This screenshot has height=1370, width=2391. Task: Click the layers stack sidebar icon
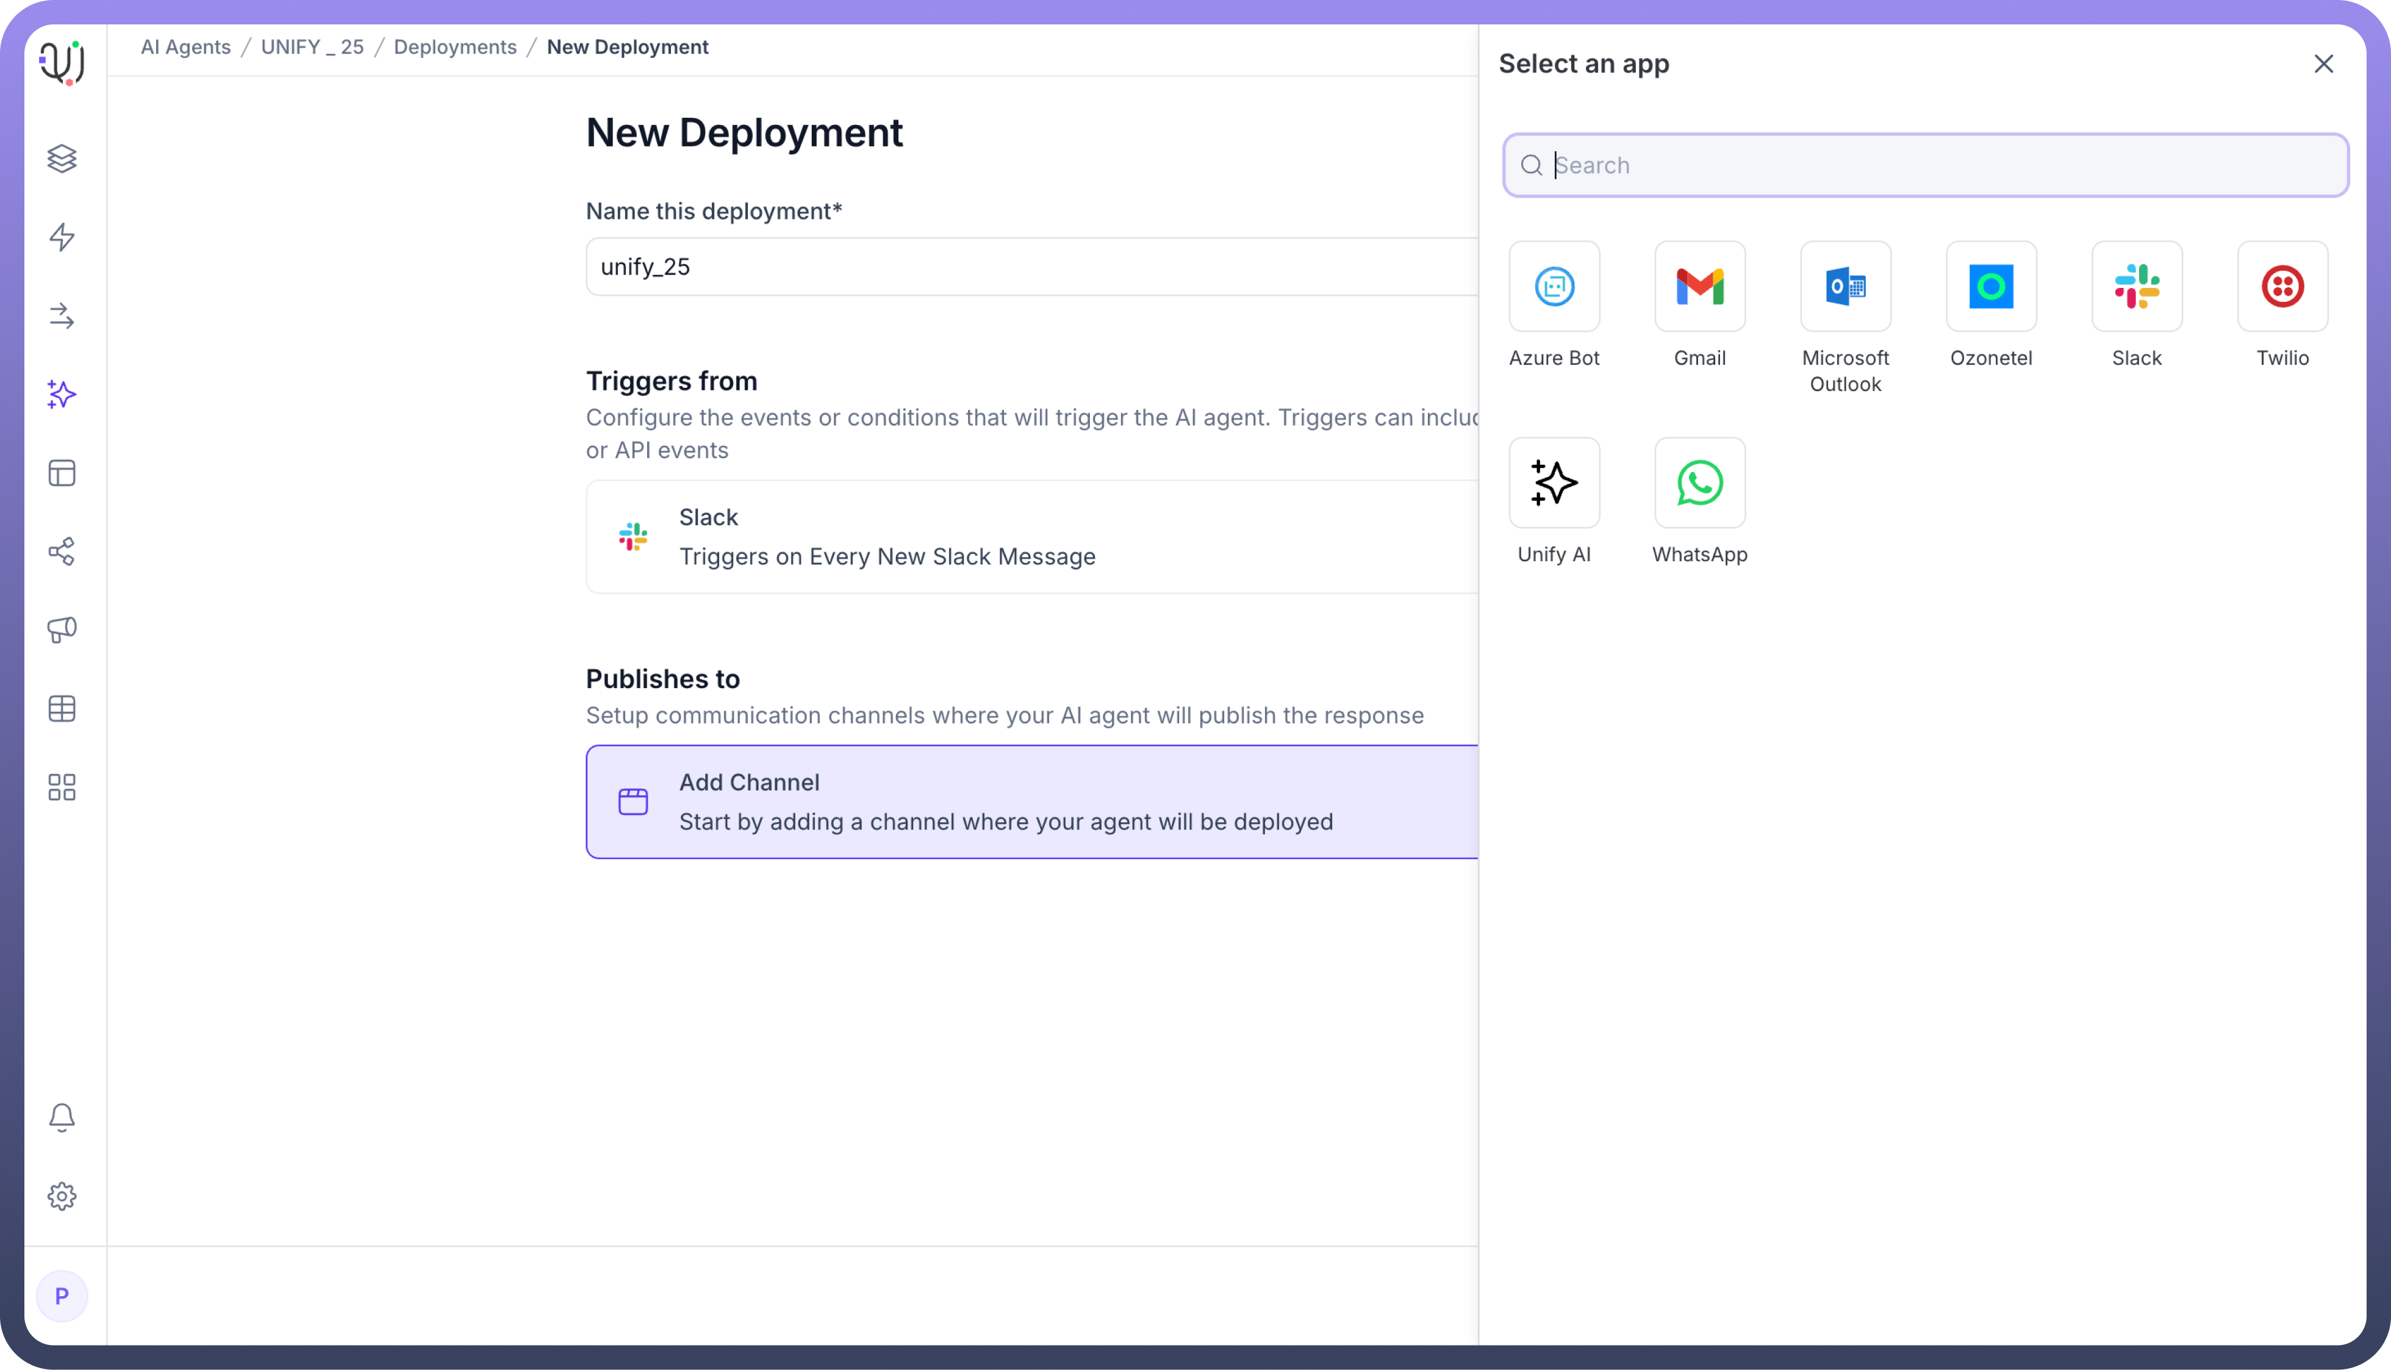pyautogui.click(x=62, y=158)
